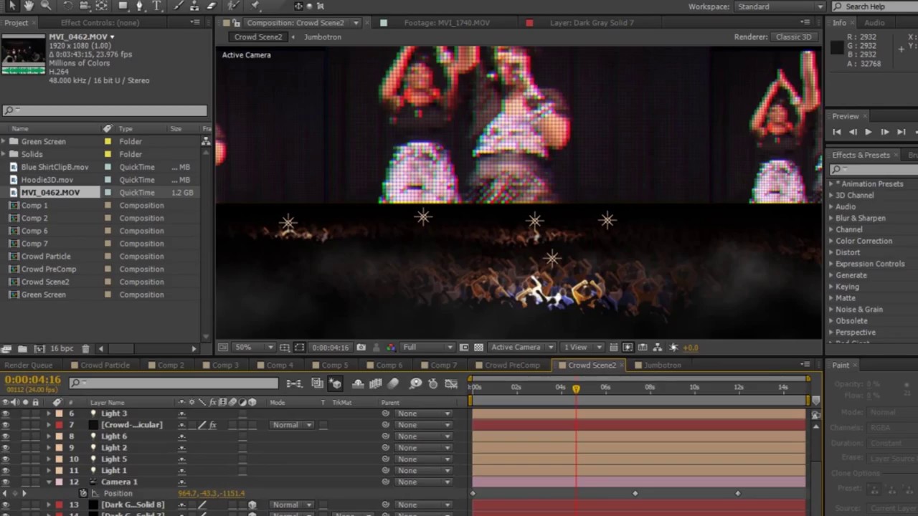
Task: Select the Selection arrow tool
Action: (12, 6)
